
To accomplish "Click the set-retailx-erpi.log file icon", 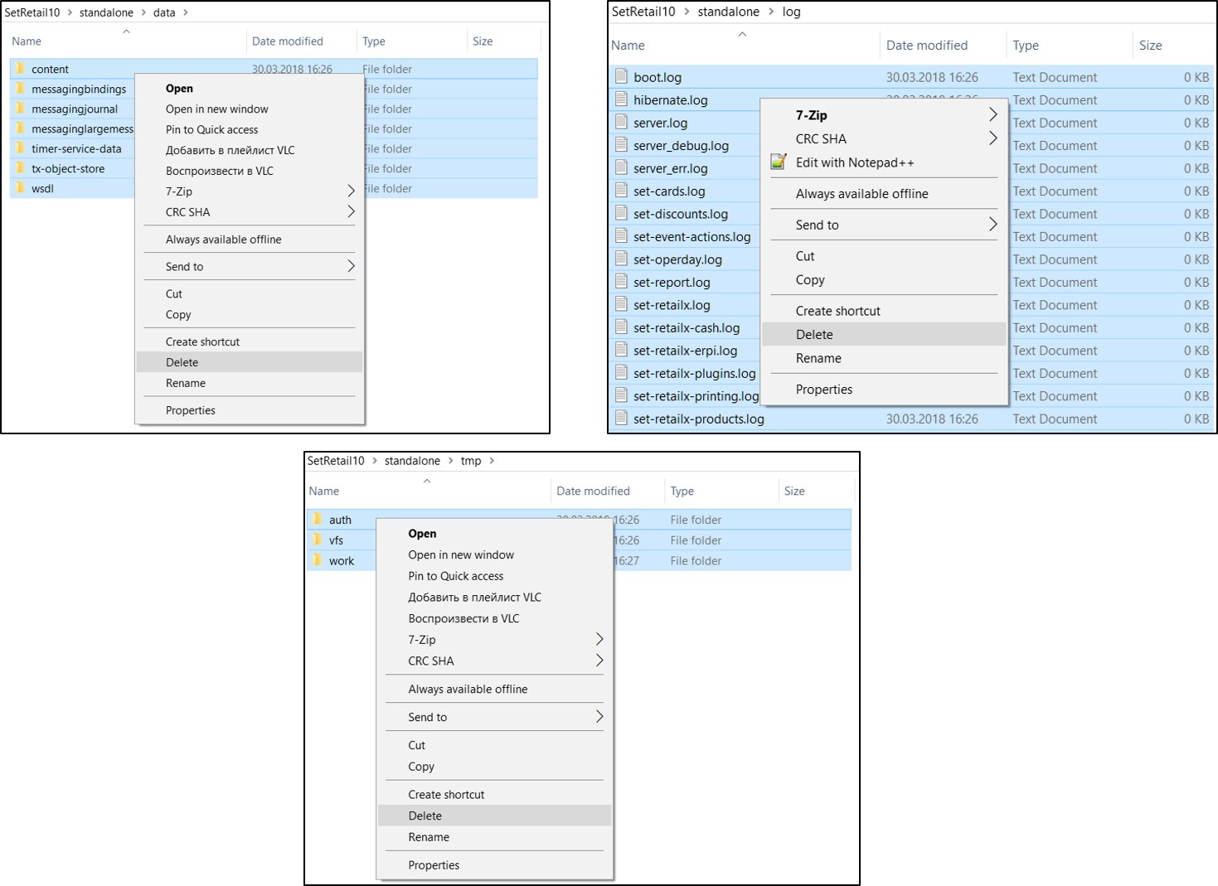I will (x=621, y=350).
